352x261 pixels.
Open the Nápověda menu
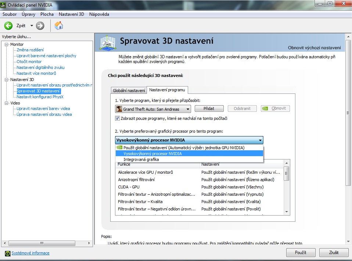click(99, 14)
